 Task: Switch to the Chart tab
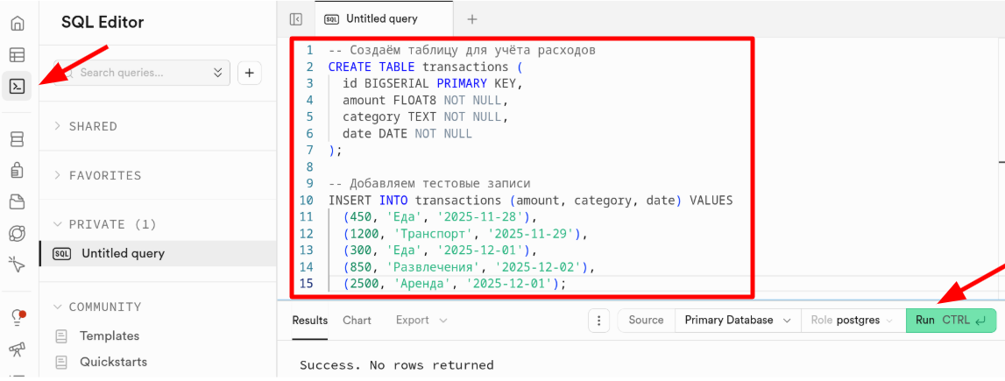[357, 320]
